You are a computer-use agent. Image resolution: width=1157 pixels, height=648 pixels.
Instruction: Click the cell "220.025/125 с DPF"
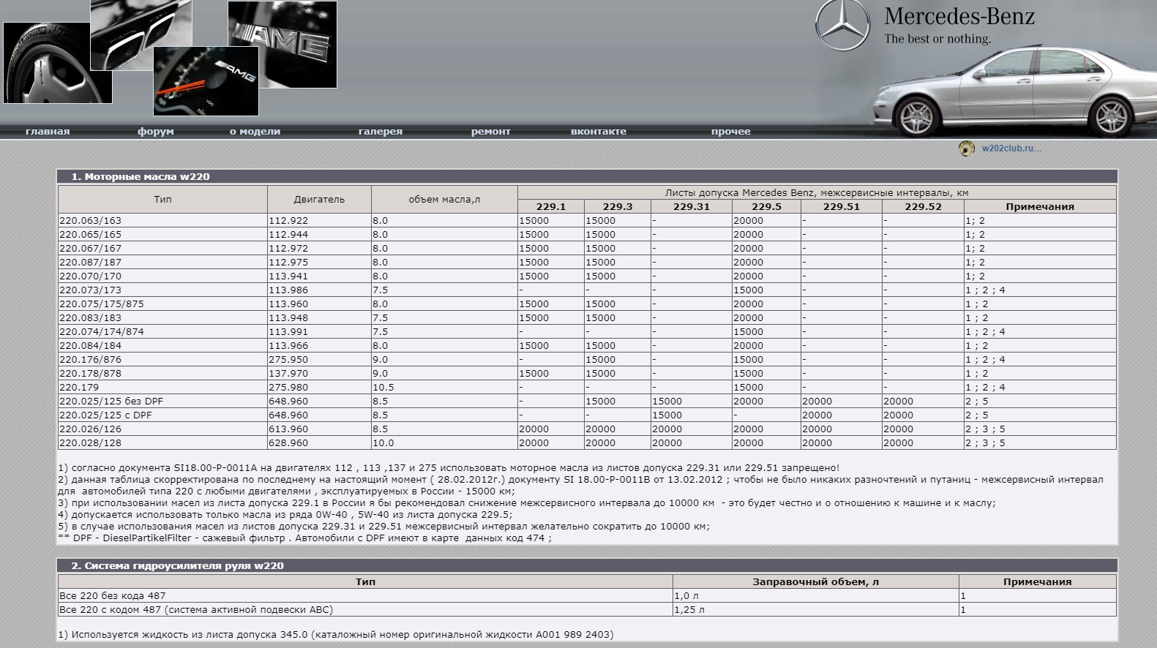click(x=162, y=415)
